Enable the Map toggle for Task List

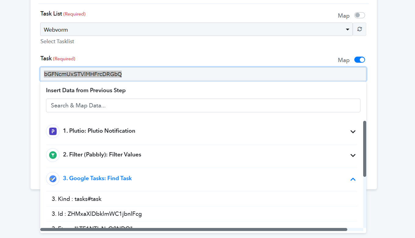pyautogui.click(x=360, y=16)
